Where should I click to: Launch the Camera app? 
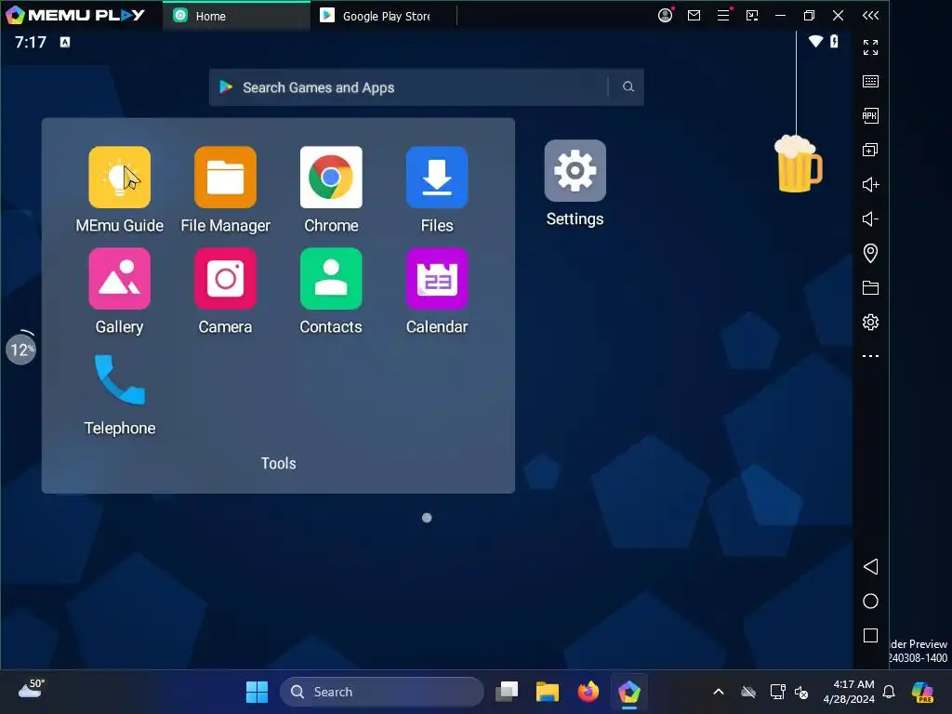(x=225, y=279)
